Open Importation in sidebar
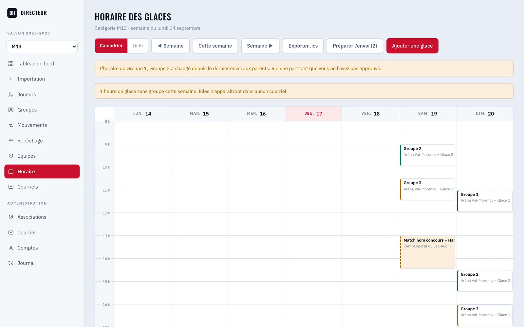The image size is (524, 327). coord(42,79)
